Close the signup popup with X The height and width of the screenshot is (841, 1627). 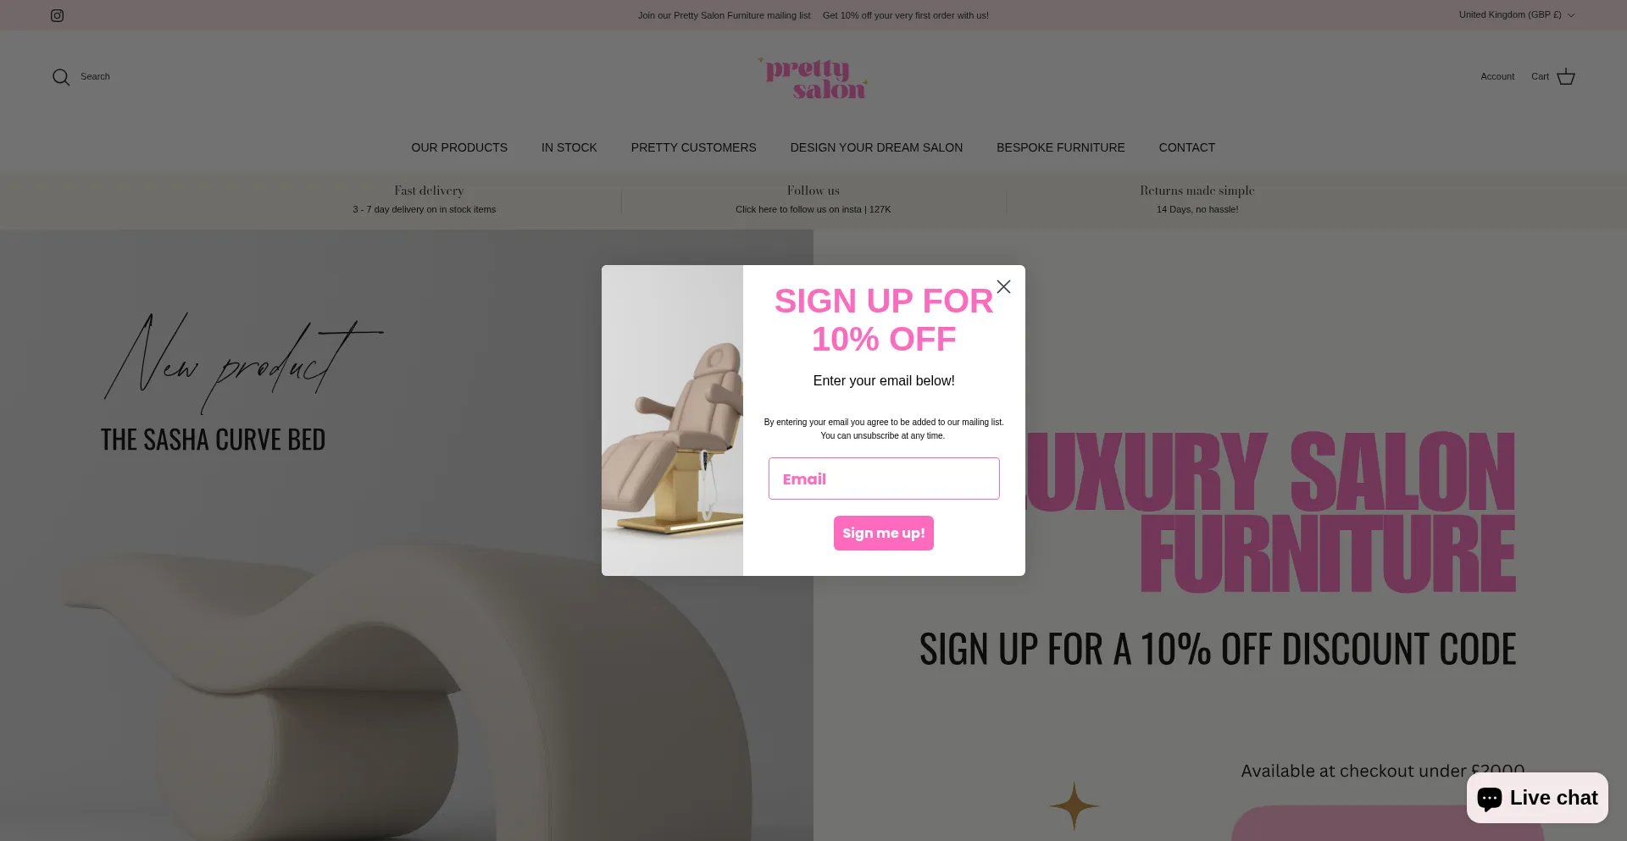tap(1003, 287)
